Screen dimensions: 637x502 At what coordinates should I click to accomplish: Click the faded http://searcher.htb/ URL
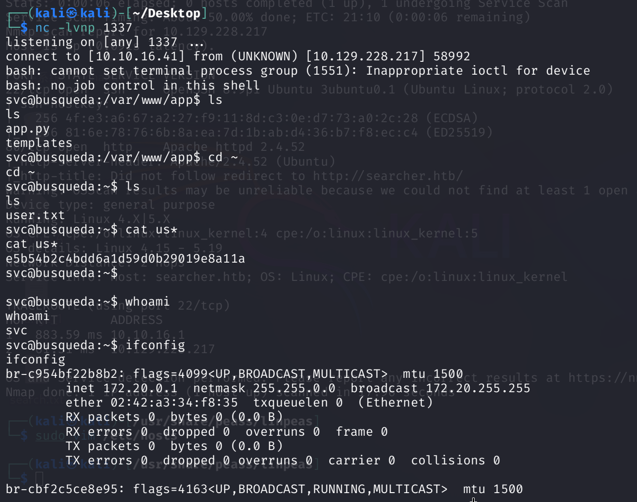(x=388, y=176)
